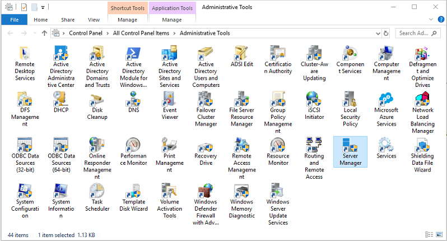Select Volume Activation Tools

(170, 201)
